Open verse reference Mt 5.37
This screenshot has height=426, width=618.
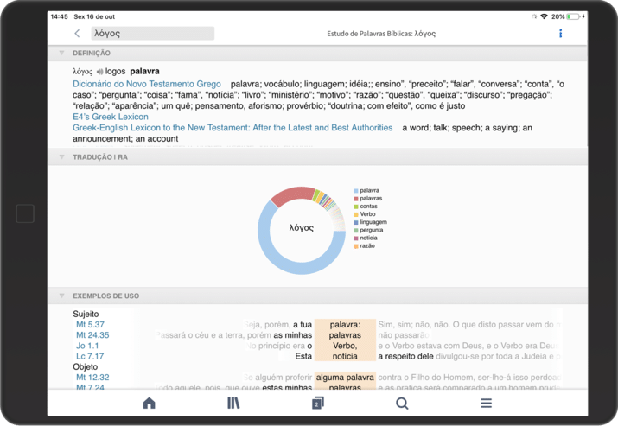pyautogui.click(x=90, y=325)
